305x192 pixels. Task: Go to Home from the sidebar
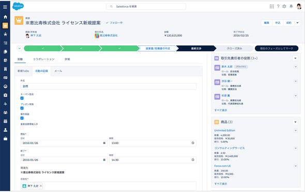(x=5, y=17)
